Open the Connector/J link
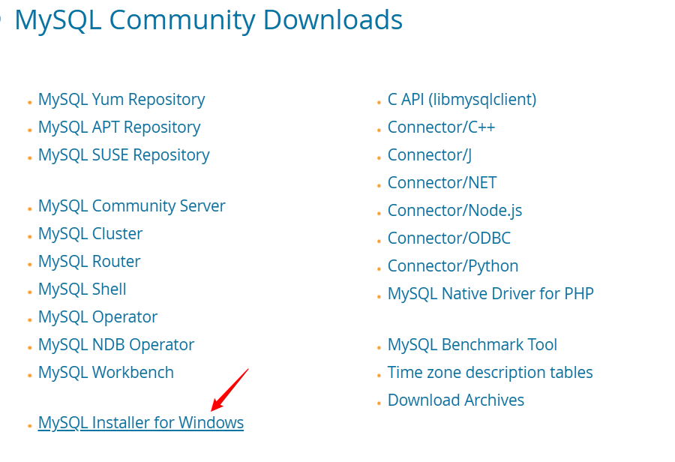 pos(430,155)
